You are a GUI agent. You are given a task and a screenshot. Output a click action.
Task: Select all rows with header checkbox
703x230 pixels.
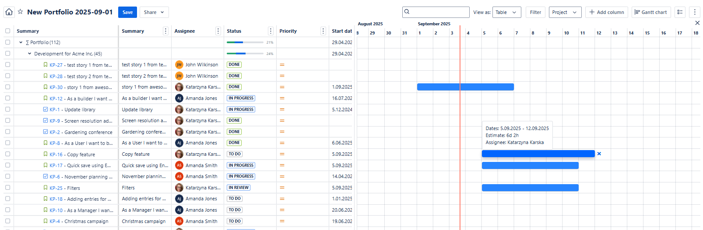tap(7, 31)
